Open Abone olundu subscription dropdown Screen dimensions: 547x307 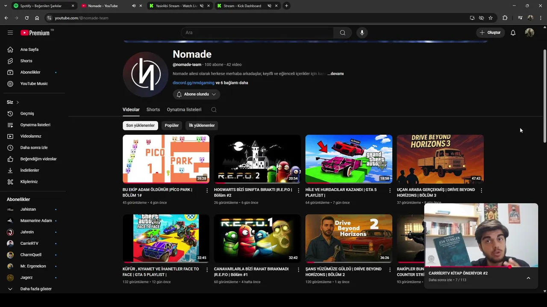pyautogui.click(x=196, y=94)
